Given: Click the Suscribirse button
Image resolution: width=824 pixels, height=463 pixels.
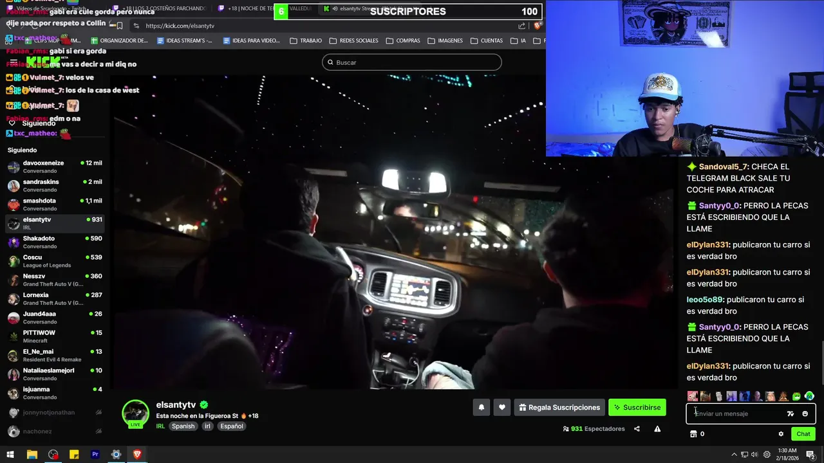Looking at the screenshot, I should 637,407.
